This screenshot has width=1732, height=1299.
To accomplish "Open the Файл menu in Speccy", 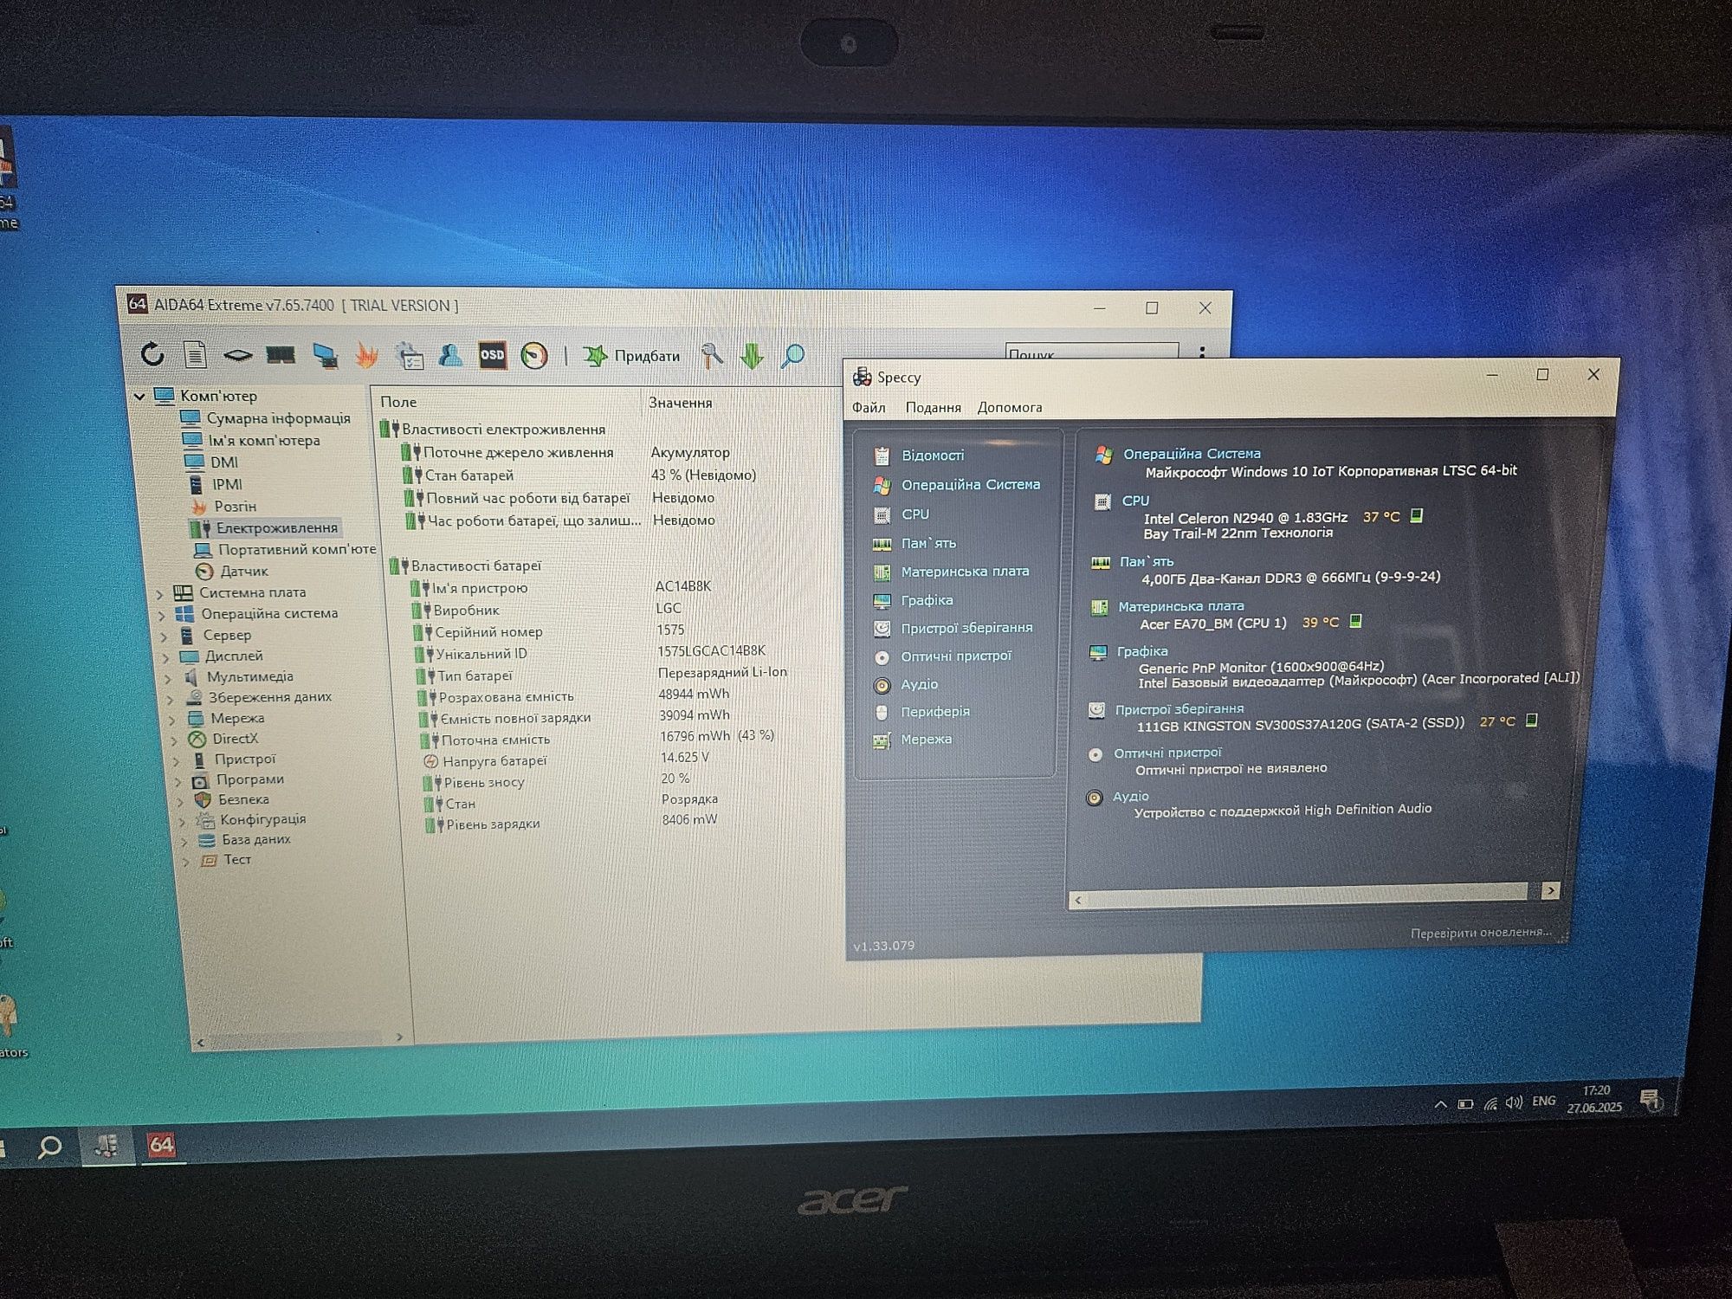I will [869, 407].
